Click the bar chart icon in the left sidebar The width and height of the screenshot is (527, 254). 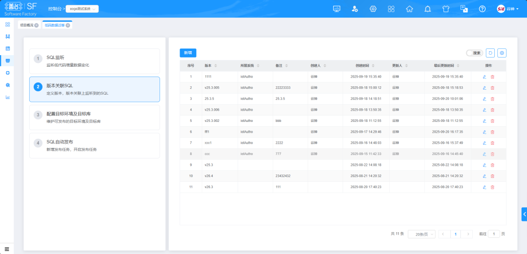[x=7, y=97]
